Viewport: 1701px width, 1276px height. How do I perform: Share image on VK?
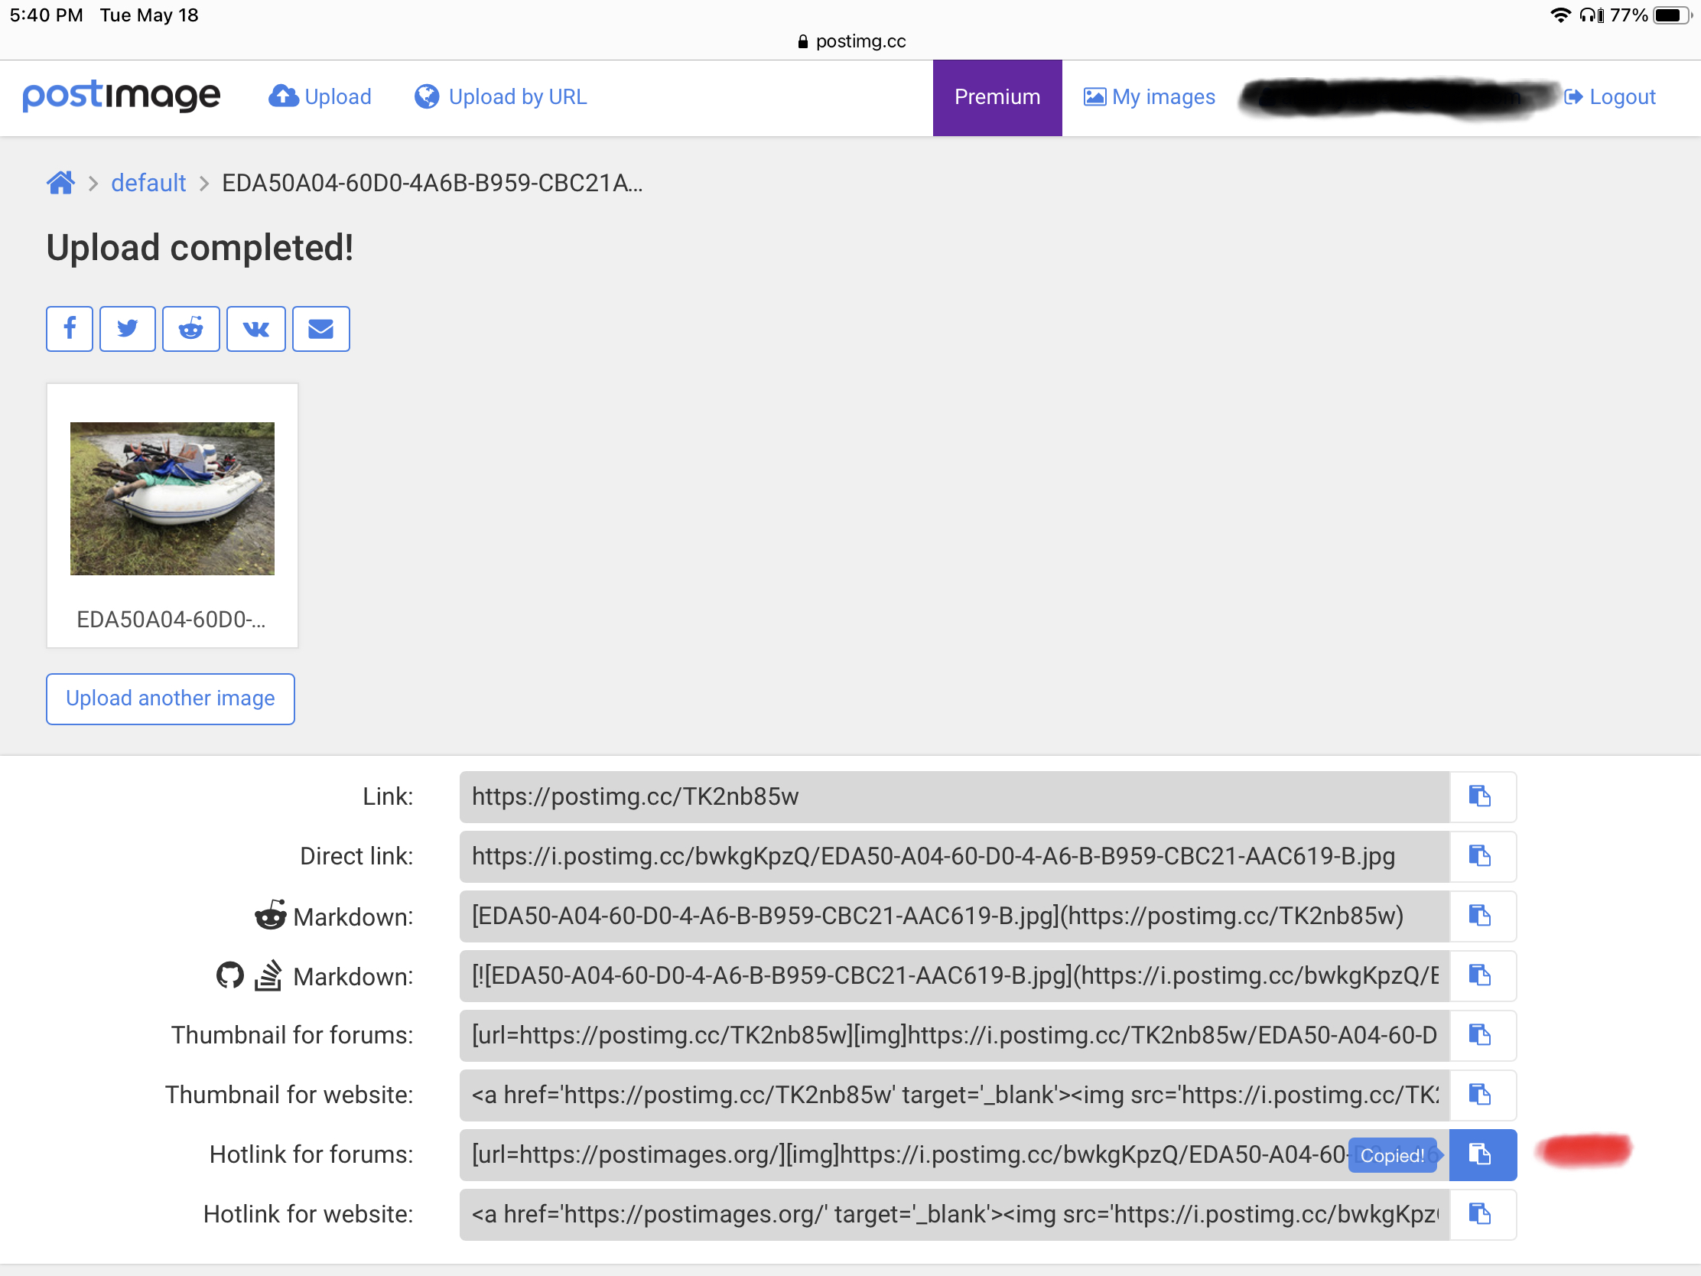point(256,329)
